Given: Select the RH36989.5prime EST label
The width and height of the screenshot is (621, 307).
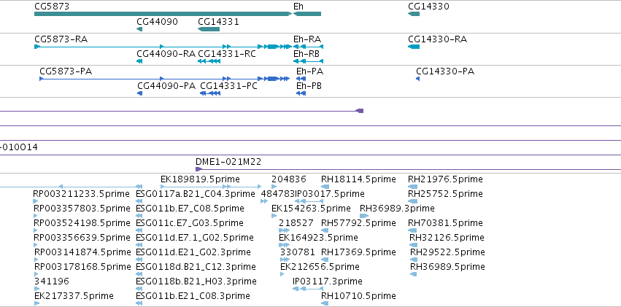Looking at the screenshot, I should pyautogui.click(x=447, y=267).
